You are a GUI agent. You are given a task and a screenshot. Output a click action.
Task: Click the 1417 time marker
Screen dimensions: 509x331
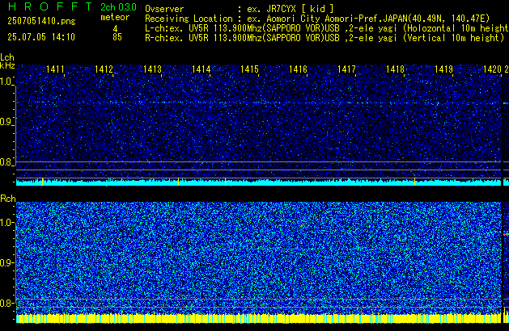coord(346,69)
